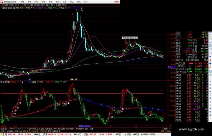Click the 日 period shortcut in right sidebar

210,95
